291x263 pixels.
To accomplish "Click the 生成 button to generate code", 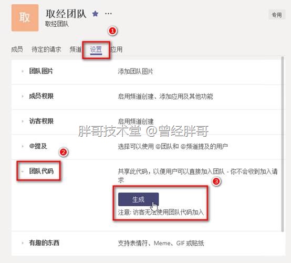I will pos(139,199).
